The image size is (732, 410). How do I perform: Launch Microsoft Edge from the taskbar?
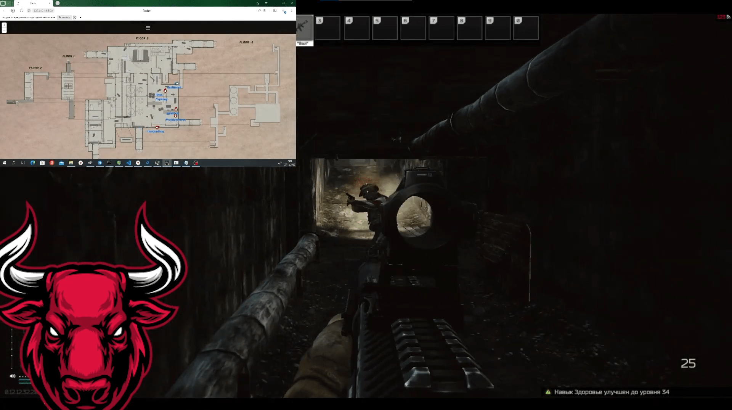click(33, 163)
